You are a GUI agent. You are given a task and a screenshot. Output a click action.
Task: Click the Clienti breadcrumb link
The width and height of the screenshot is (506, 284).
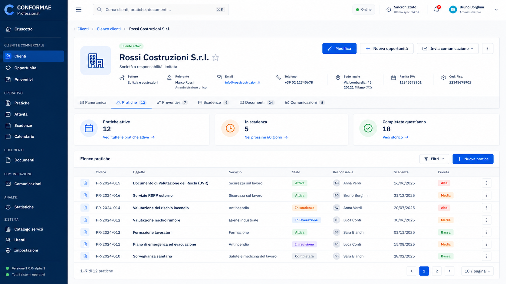83,29
